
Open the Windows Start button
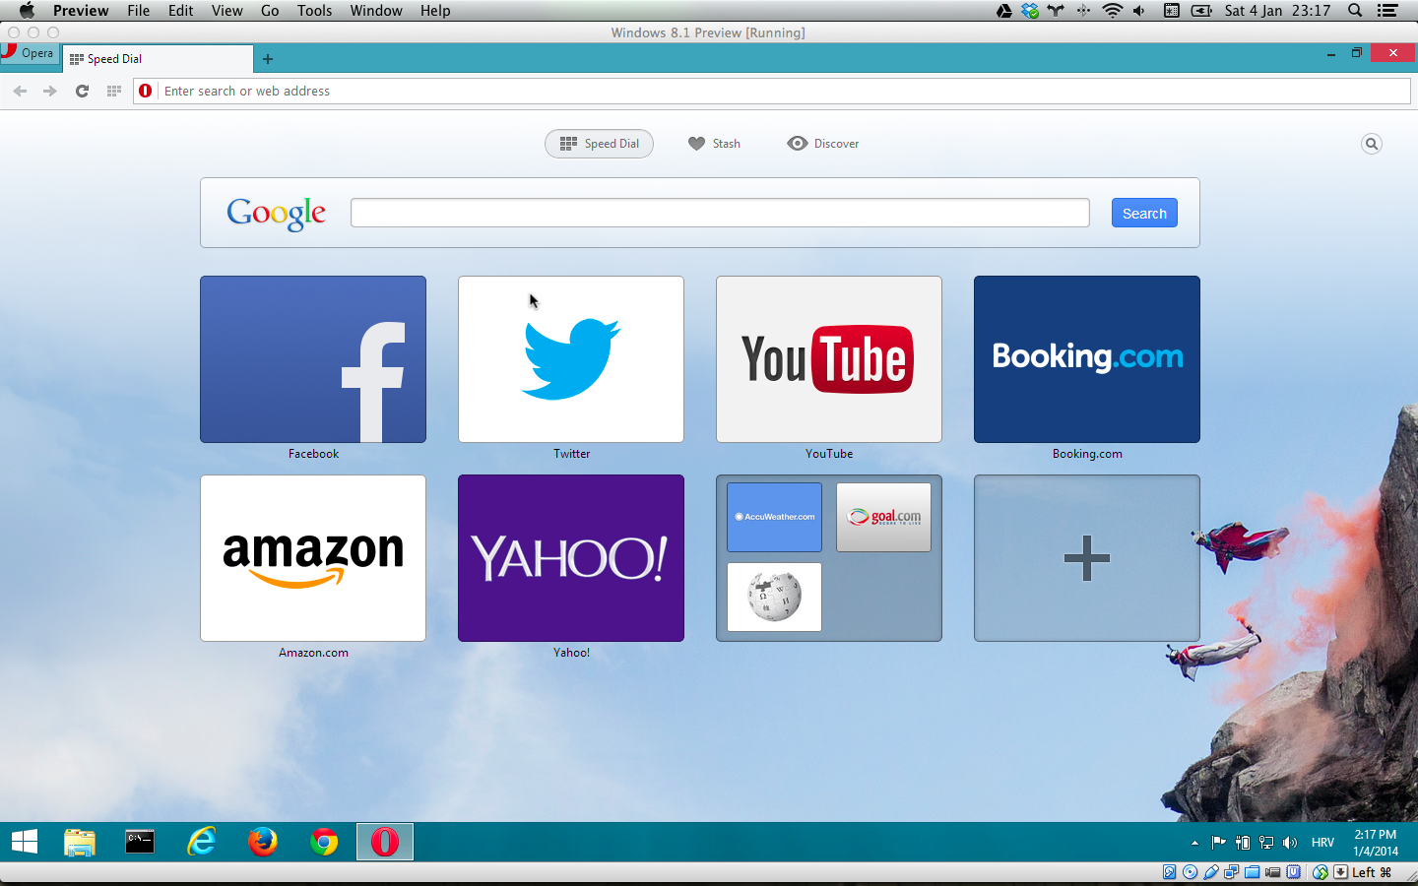25,842
